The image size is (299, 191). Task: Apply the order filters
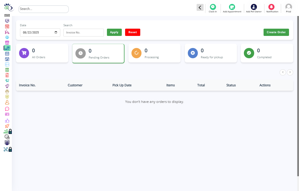(x=114, y=32)
